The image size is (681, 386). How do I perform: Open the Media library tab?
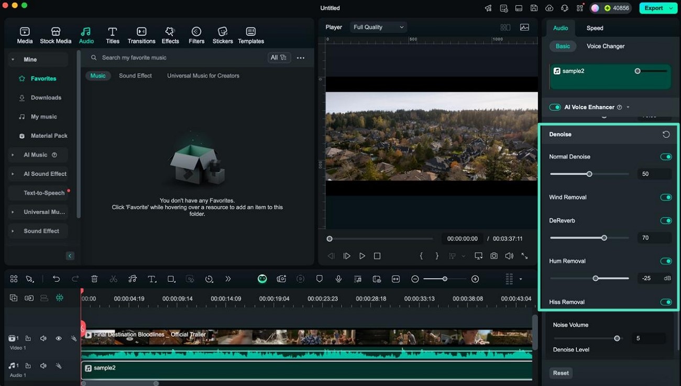click(x=25, y=35)
